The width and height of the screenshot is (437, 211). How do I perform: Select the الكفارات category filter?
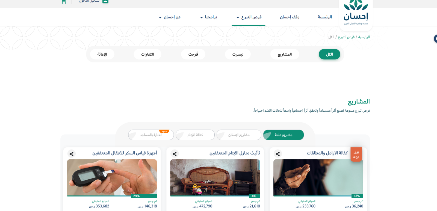(147, 54)
